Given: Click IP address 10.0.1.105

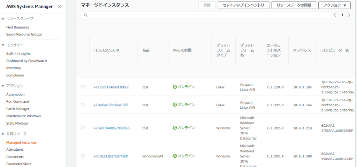Looking at the screenshot, I should pos(302,87).
